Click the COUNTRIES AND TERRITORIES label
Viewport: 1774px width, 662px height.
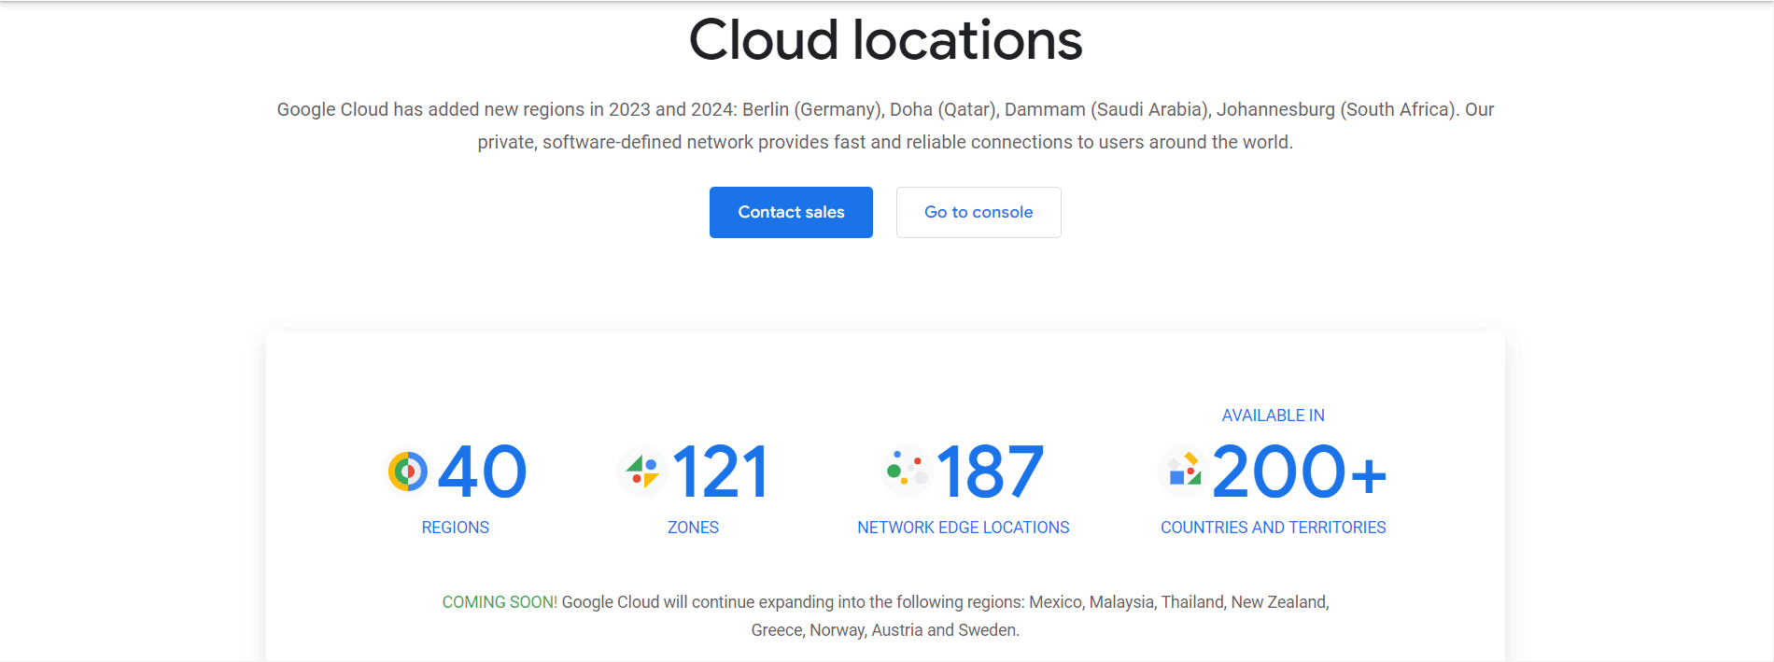click(x=1274, y=528)
